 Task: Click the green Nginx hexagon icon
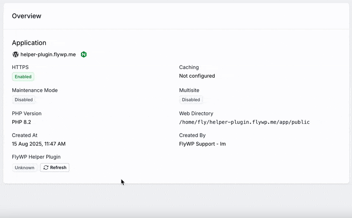click(x=84, y=54)
